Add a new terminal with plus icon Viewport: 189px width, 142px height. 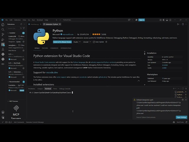(x=174, y=88)
